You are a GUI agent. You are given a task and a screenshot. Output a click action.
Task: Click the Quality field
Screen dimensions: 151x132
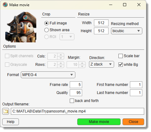[x=76, y=93]
